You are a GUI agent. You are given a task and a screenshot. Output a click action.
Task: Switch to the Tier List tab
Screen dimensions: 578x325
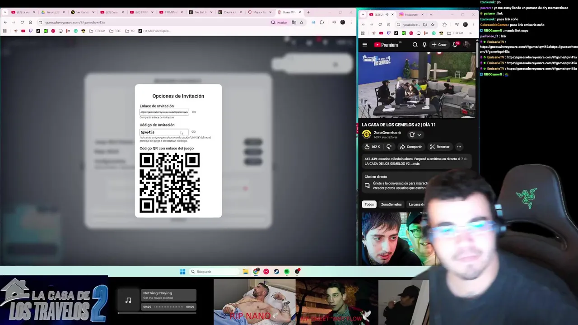click(201, 12)
